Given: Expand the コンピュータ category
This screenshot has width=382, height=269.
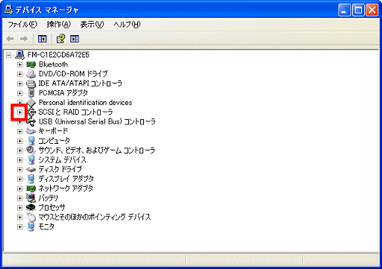Looking at the screenshot, I should click(x=20, y=141).
